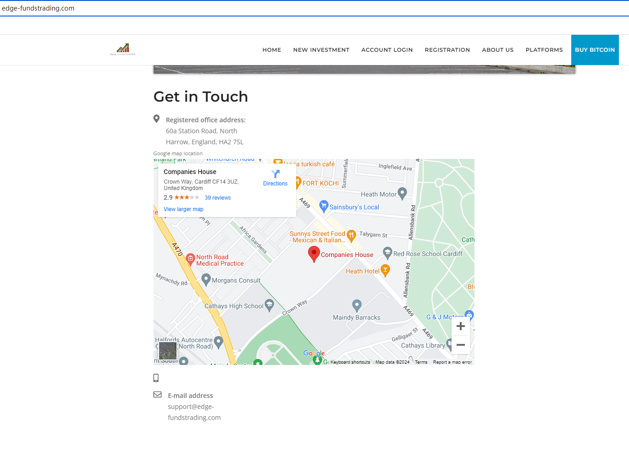
Task: Click Report a map error link
Action: click(x=452, y=362)
